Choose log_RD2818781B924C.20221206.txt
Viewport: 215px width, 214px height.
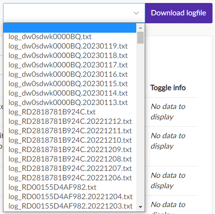tap(70, 178)
